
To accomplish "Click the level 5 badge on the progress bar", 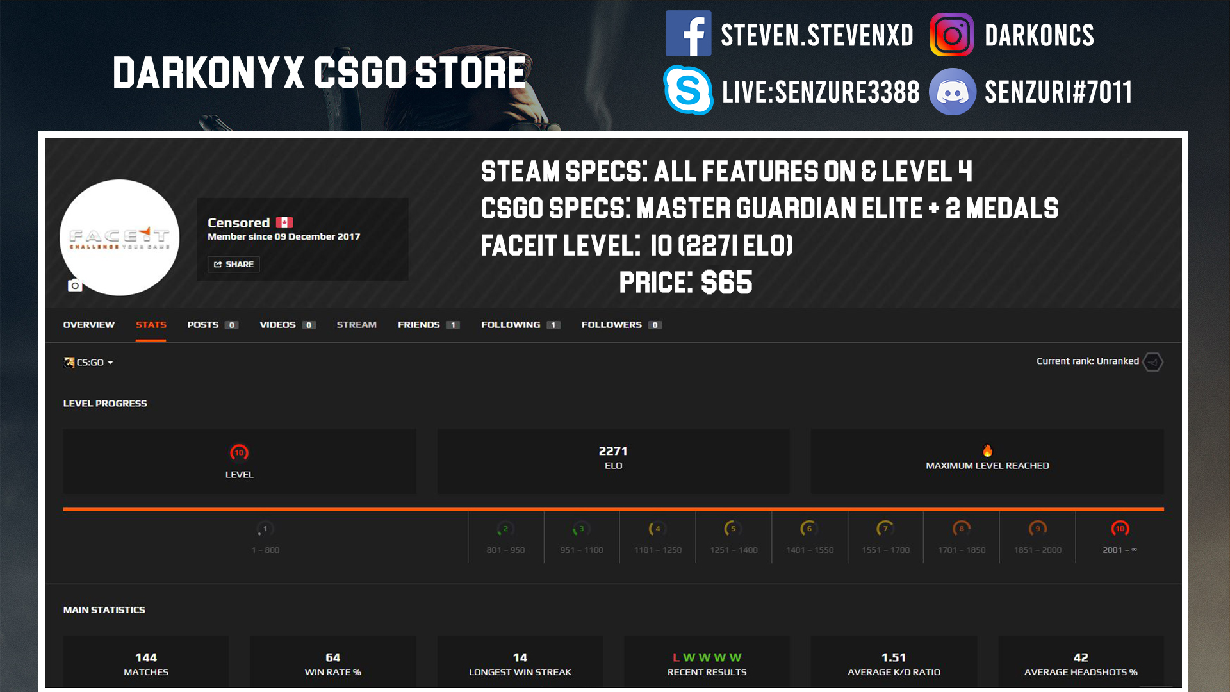I will [x=733, y=529].
